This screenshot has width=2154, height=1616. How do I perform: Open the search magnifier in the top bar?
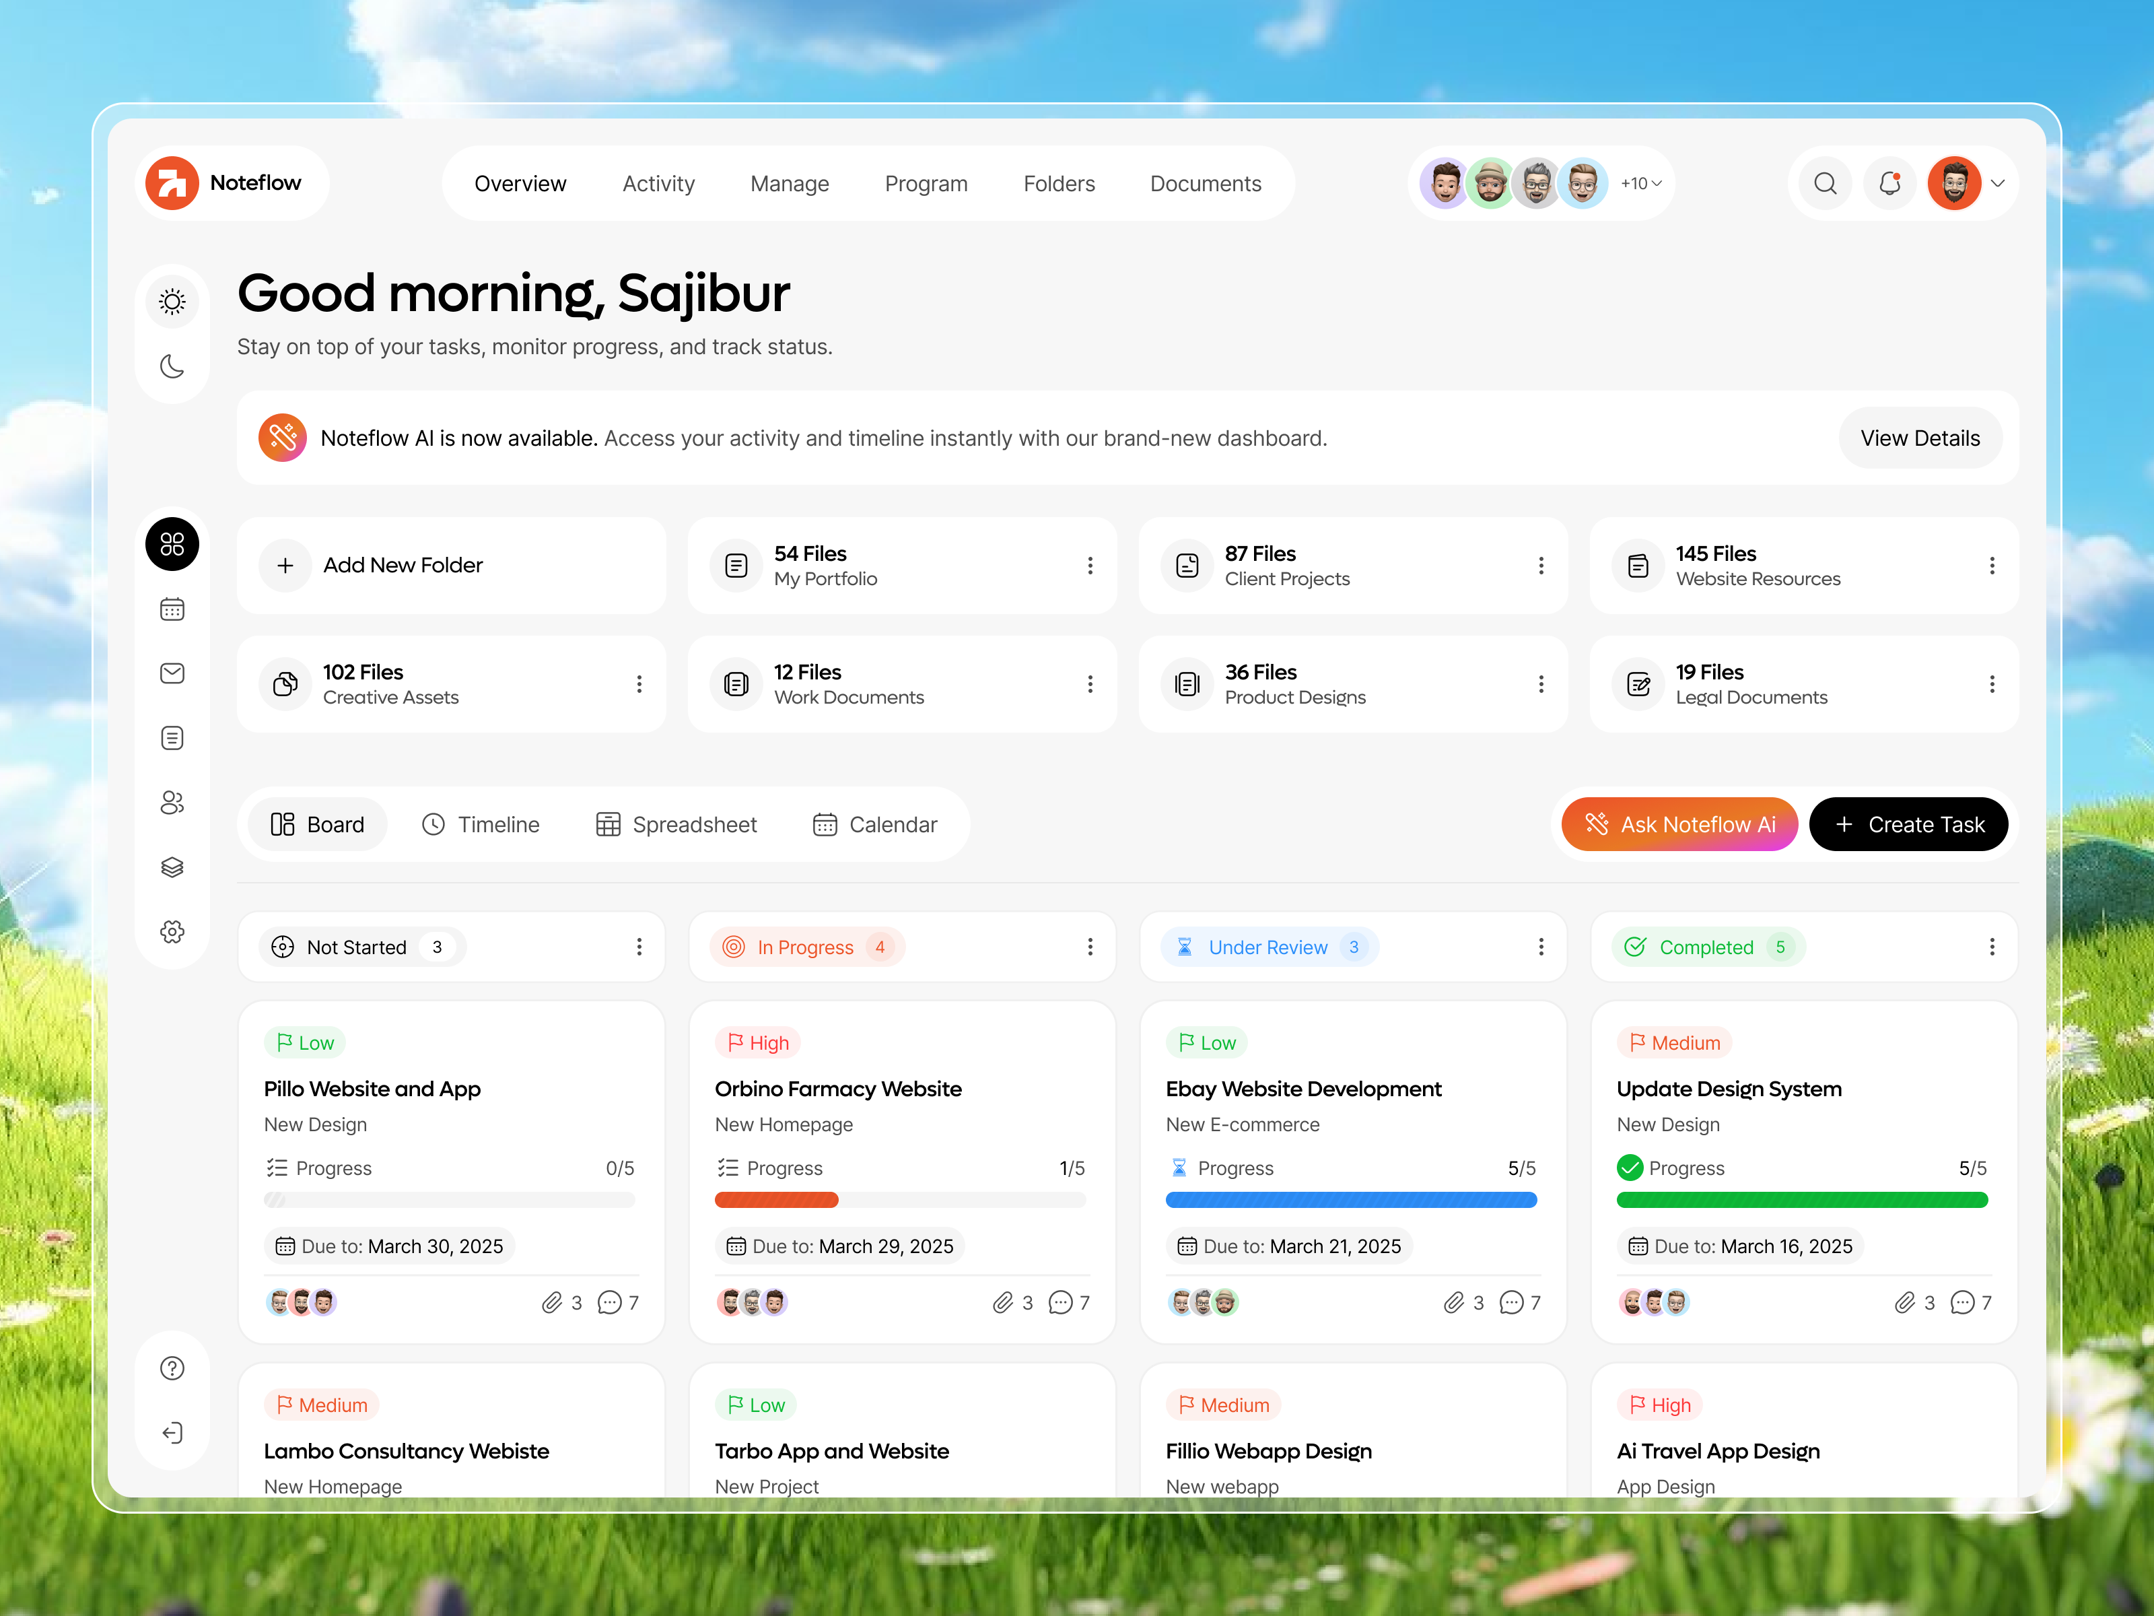[x=1825, y=182]
